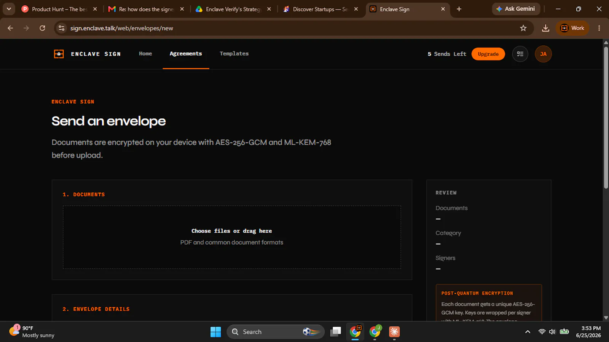
Task: Click Ask Gemini button
Action: pos(516,9)
